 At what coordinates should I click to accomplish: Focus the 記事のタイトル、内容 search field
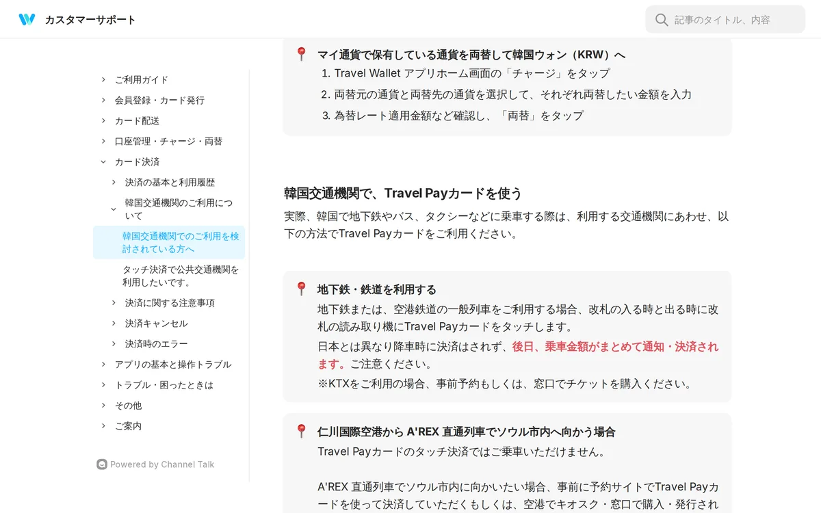coord(725,20)
